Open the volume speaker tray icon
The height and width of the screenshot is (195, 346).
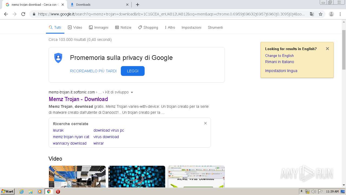click(x=314, y=191)
